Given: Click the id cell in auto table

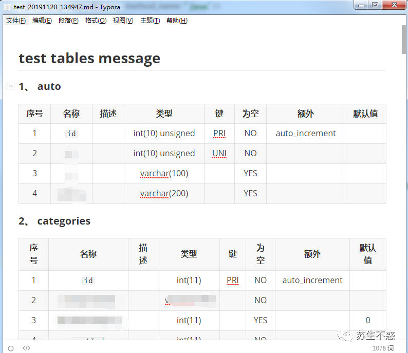Looking at the screenshot, I should click(x=71, y=134).
